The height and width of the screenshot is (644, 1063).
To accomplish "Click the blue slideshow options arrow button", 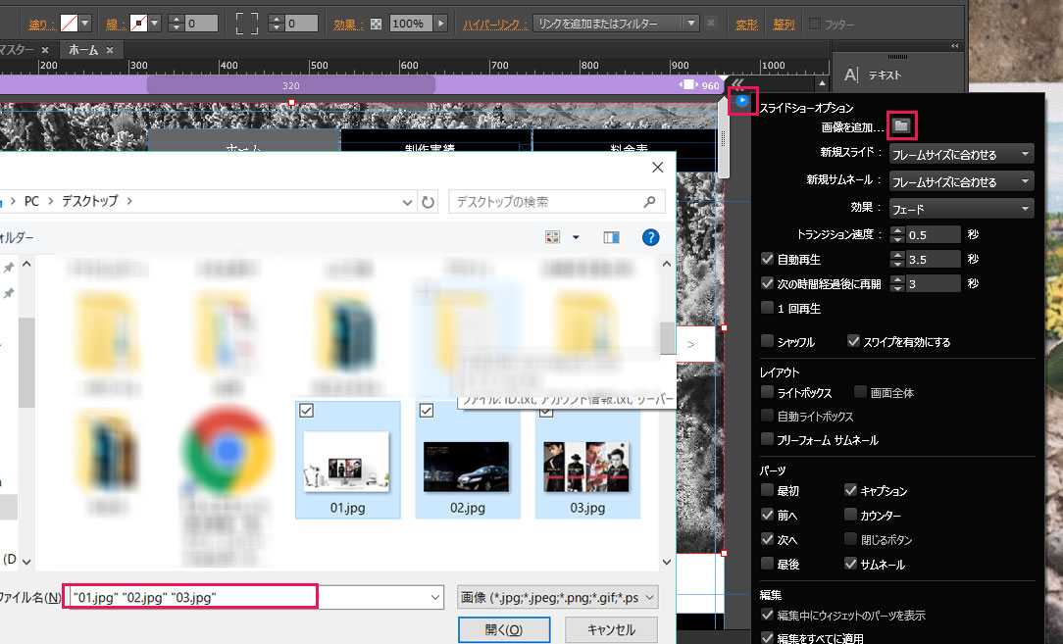I will click(x=742, y=100).
